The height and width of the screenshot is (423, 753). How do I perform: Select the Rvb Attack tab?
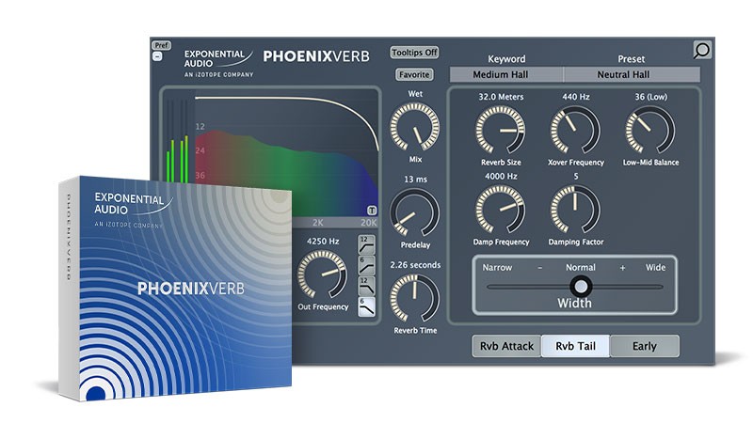(x=506, y=346)
